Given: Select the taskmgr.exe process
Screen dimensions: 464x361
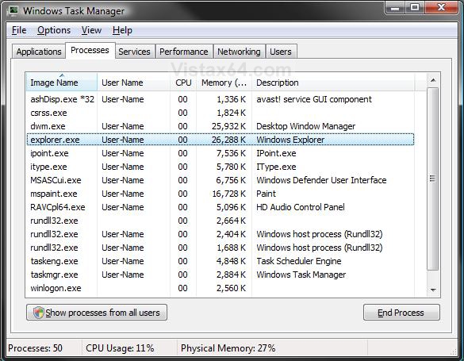Looking at the screenshot, I should pyautogui.click(x=220, y=275).
